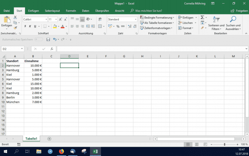
Task: Switch to page layout view in status bar
Action: (x=196, y=144)
